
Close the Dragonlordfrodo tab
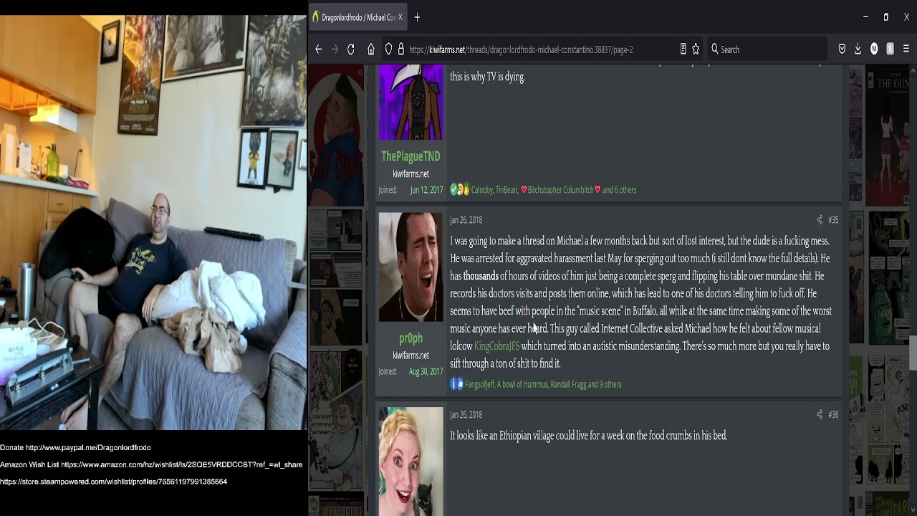[400, 17]
